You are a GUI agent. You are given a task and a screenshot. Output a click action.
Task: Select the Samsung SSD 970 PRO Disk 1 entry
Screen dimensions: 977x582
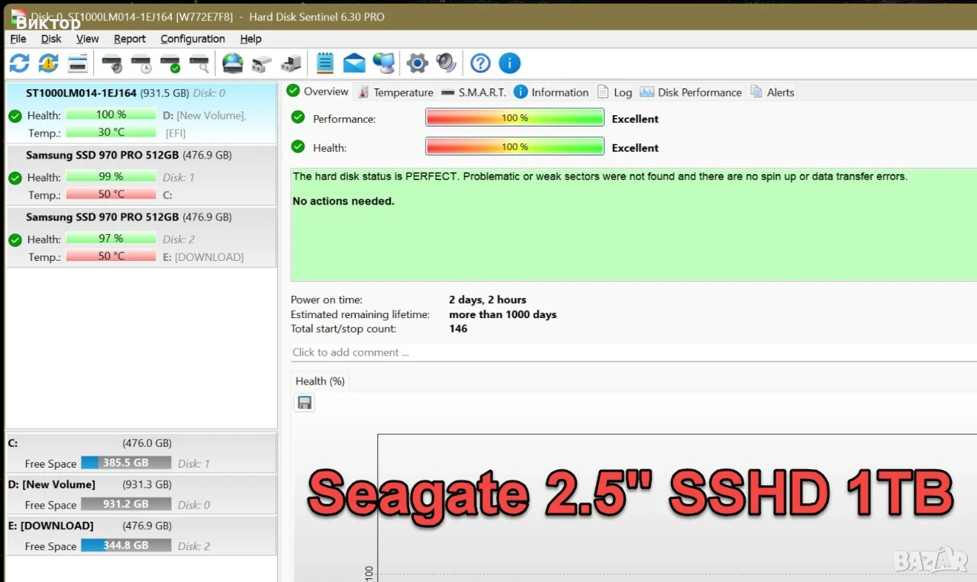141,175
